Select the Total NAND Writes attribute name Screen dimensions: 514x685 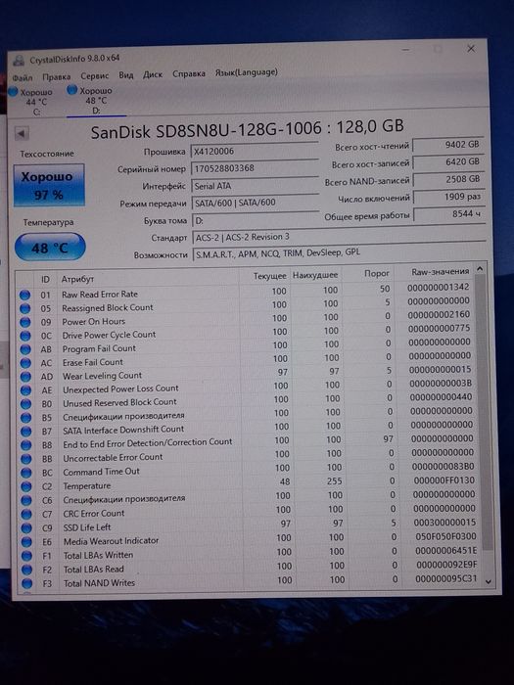pos(99,582)
